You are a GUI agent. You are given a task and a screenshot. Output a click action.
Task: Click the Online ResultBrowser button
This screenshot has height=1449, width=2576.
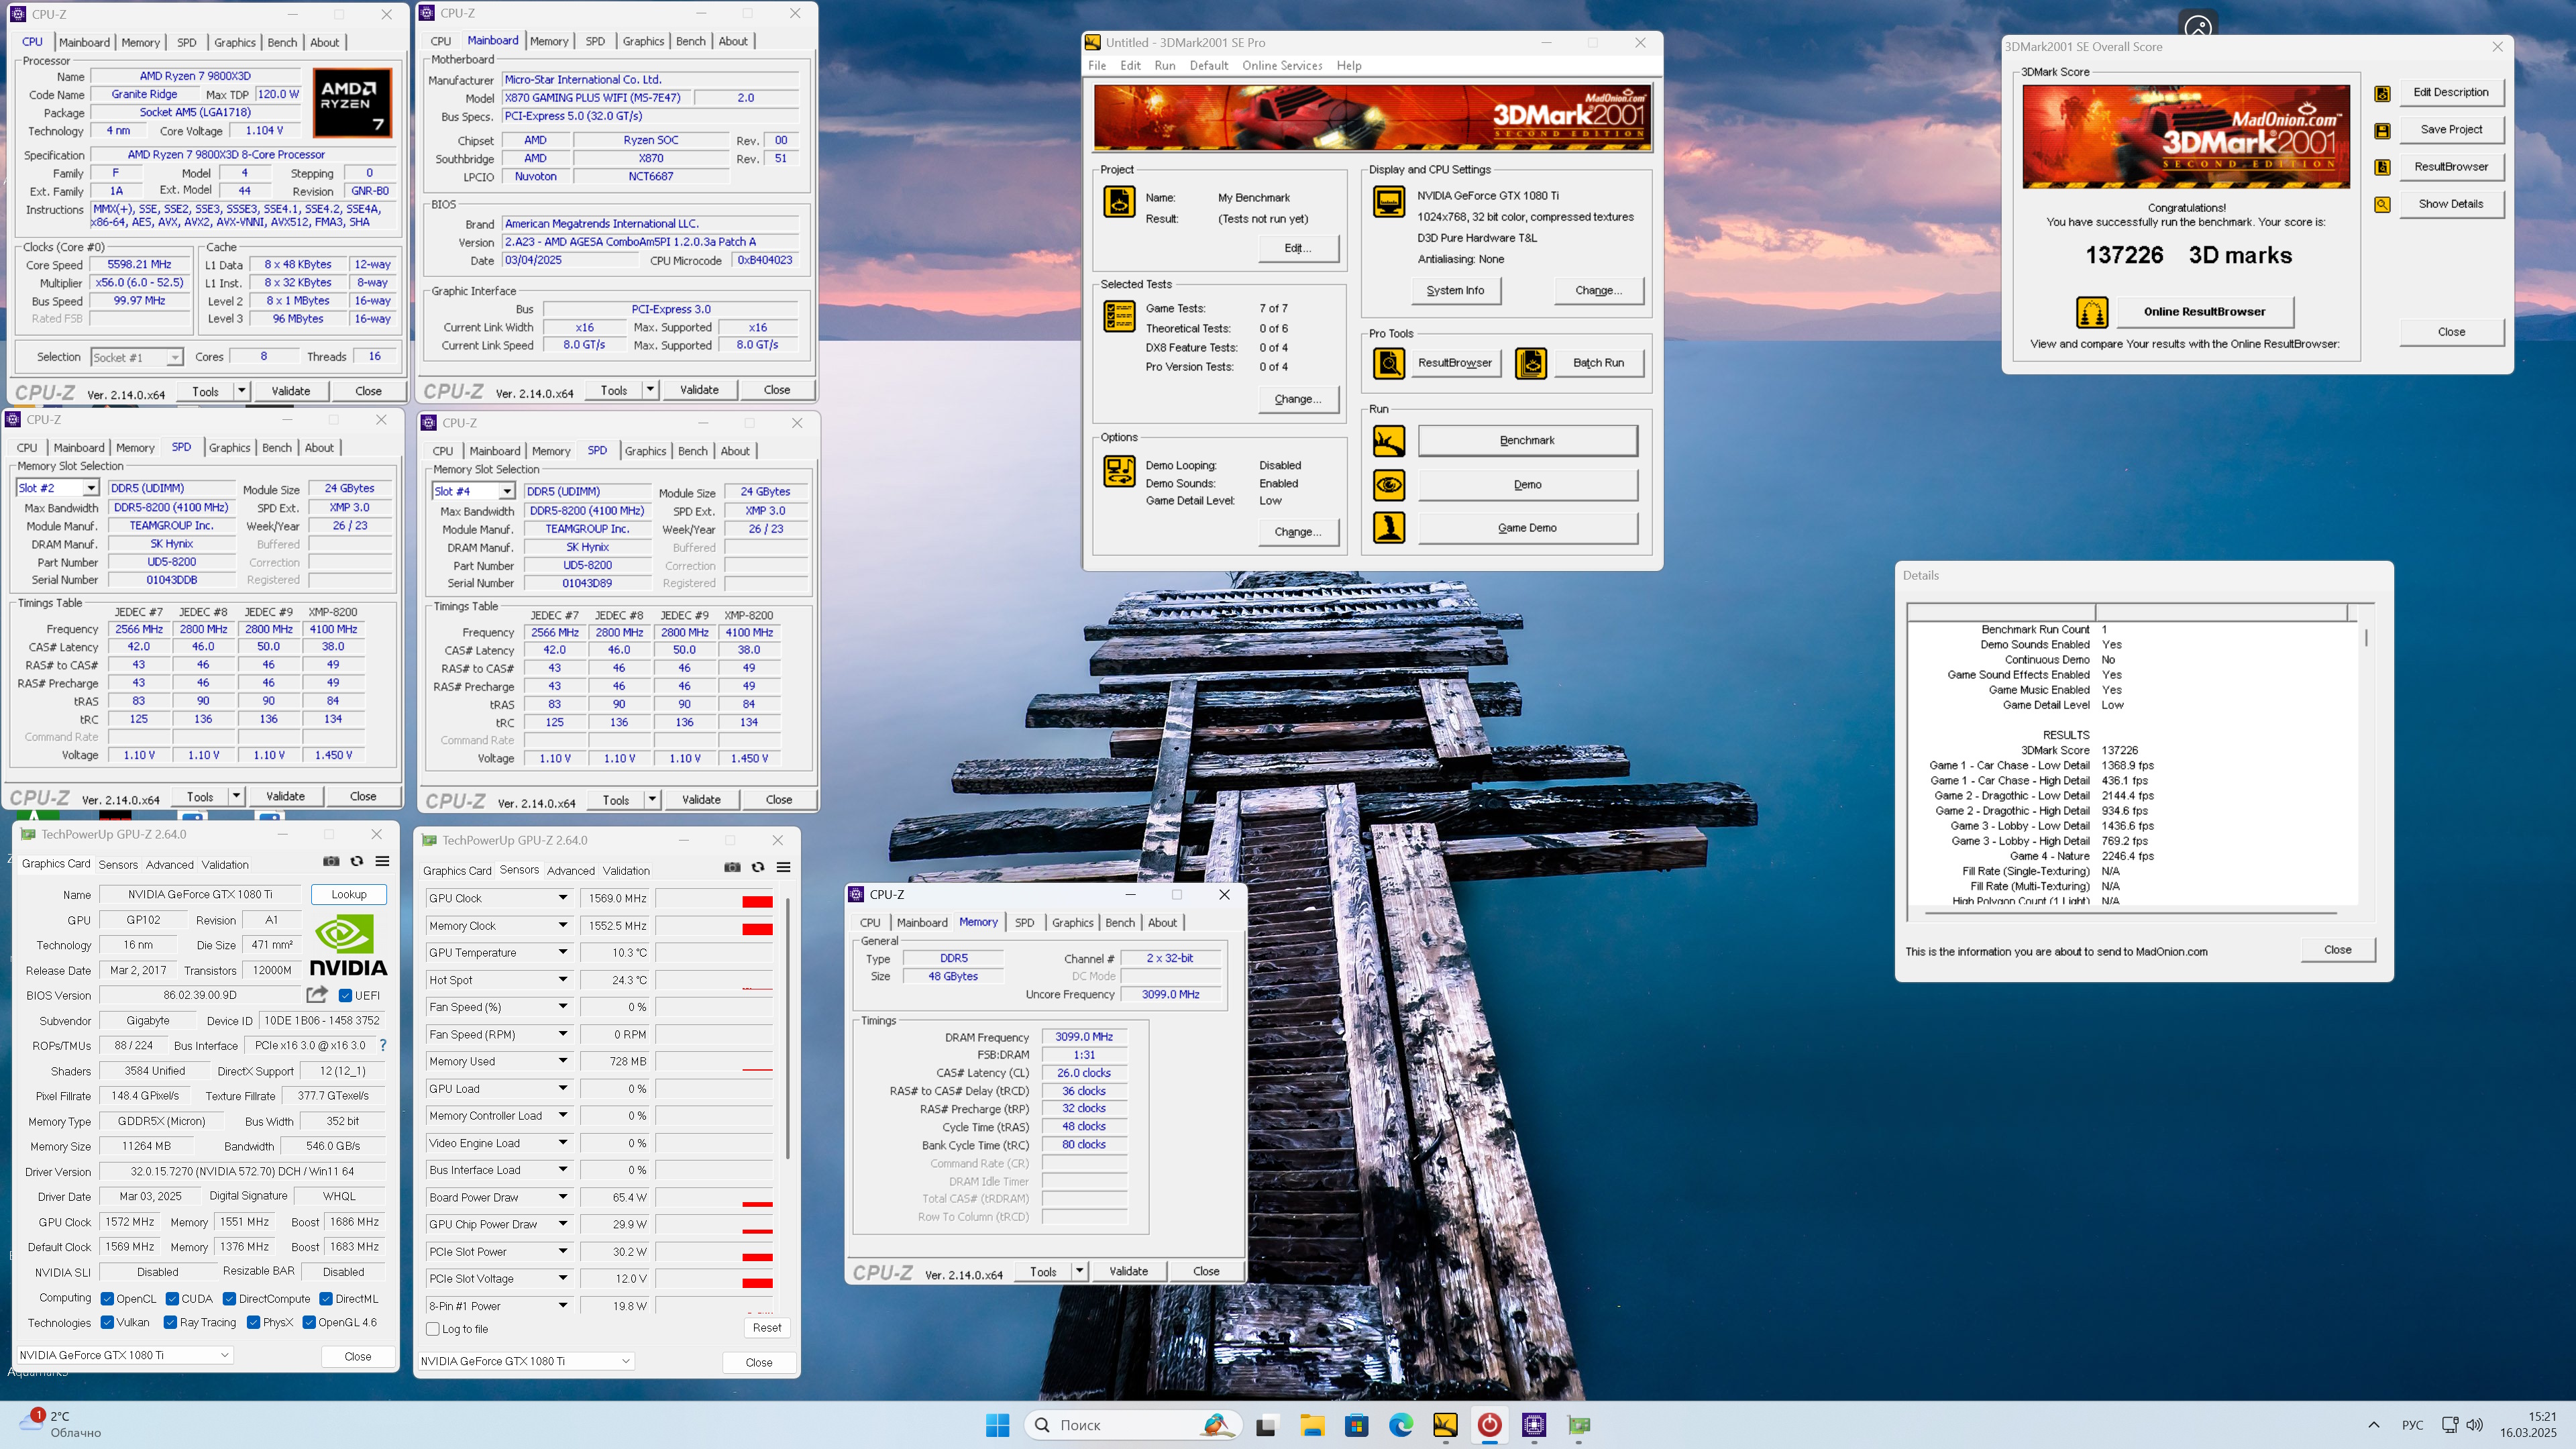(2204, 312)
